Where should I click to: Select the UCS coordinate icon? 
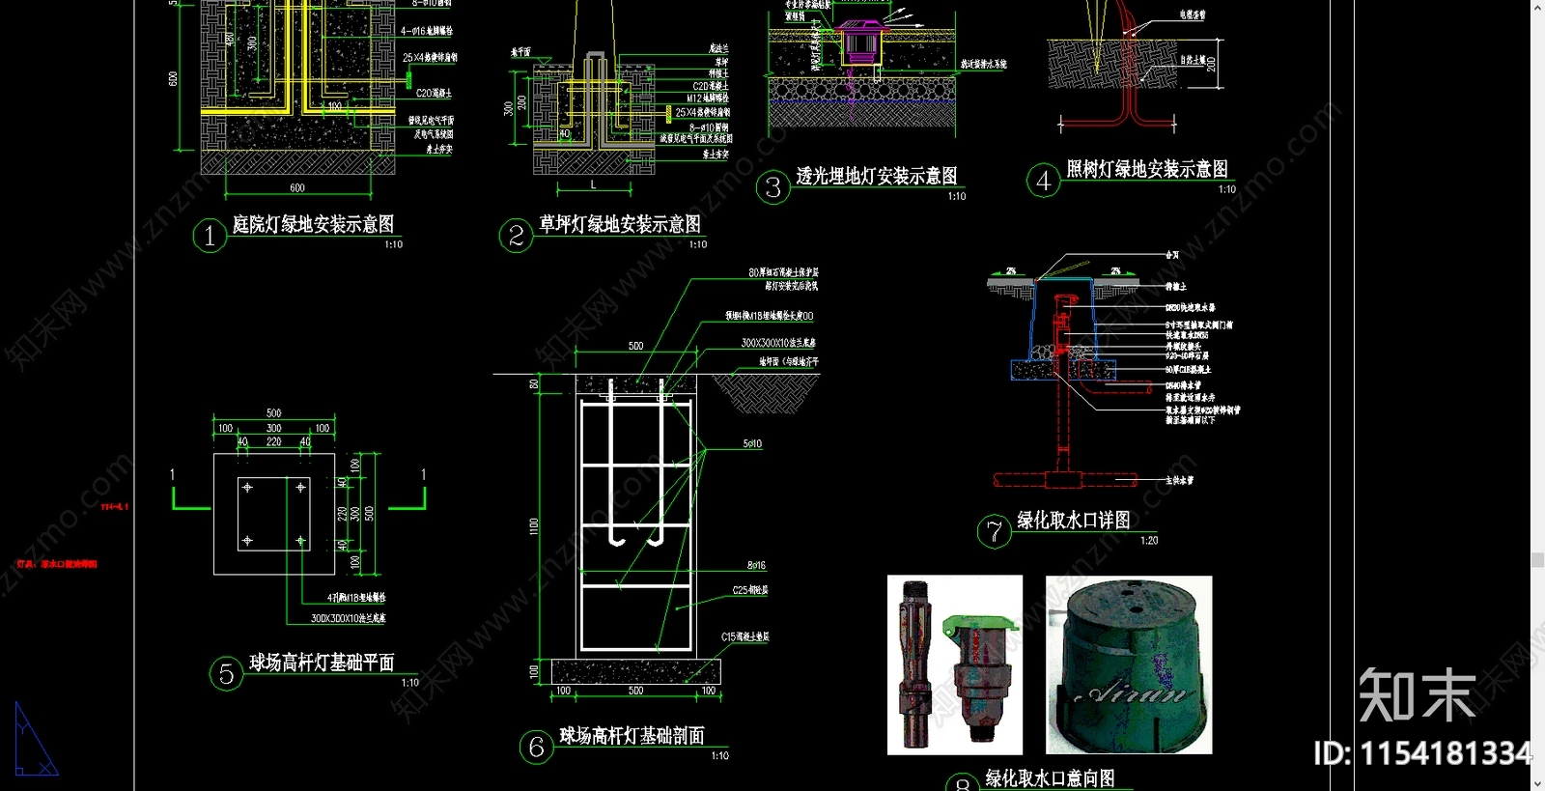point(36,739)
